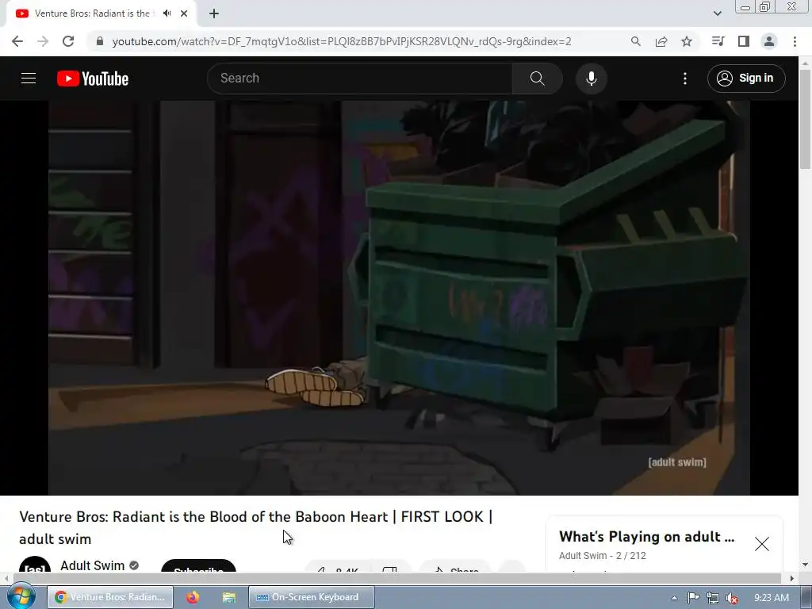Click the video title text
The width and height of the screenshot is (812, 609).
256,527
